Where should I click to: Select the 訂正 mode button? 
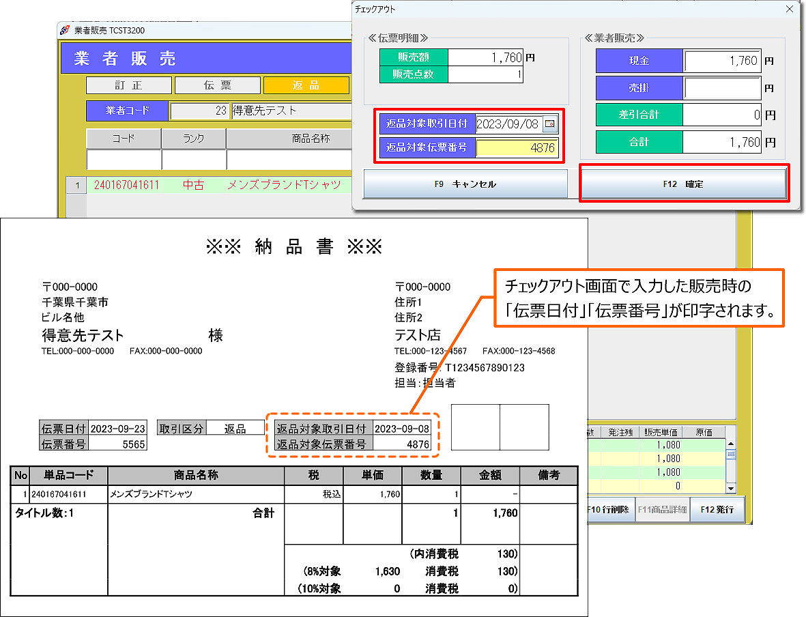click(x=128, y=85)
